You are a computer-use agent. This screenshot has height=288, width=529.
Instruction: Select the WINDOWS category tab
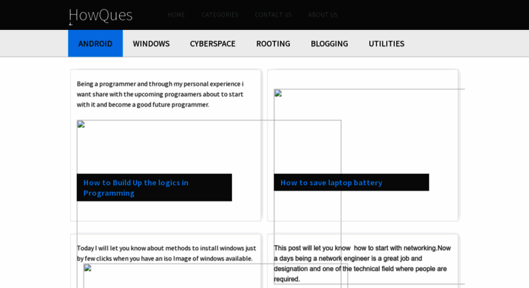pyautogui.click(x=151, y=44)
